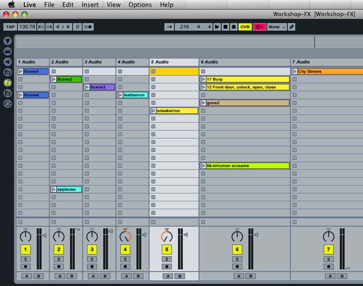363x286 pixels.
Task: Mute track 4 using its activator
Action: pos(125,249)
